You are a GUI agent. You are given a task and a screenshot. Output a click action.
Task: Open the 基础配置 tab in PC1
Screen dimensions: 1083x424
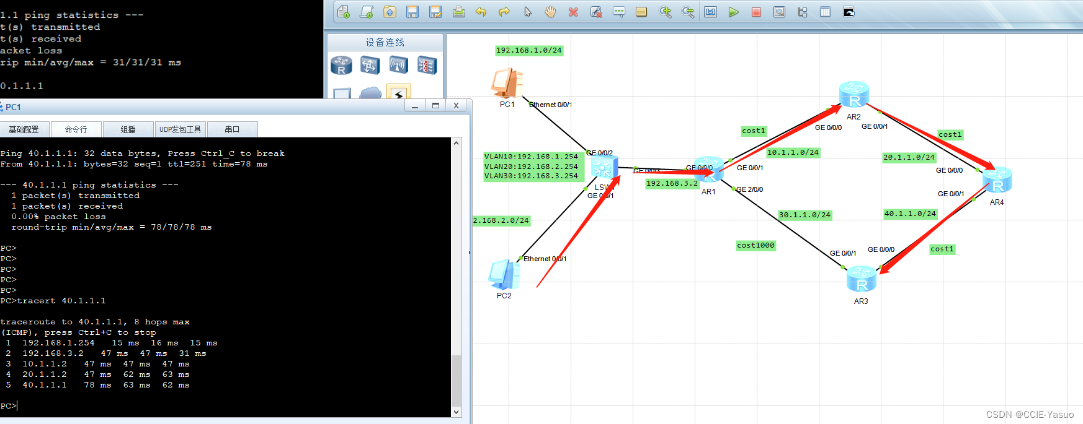(x=24, y=129)
